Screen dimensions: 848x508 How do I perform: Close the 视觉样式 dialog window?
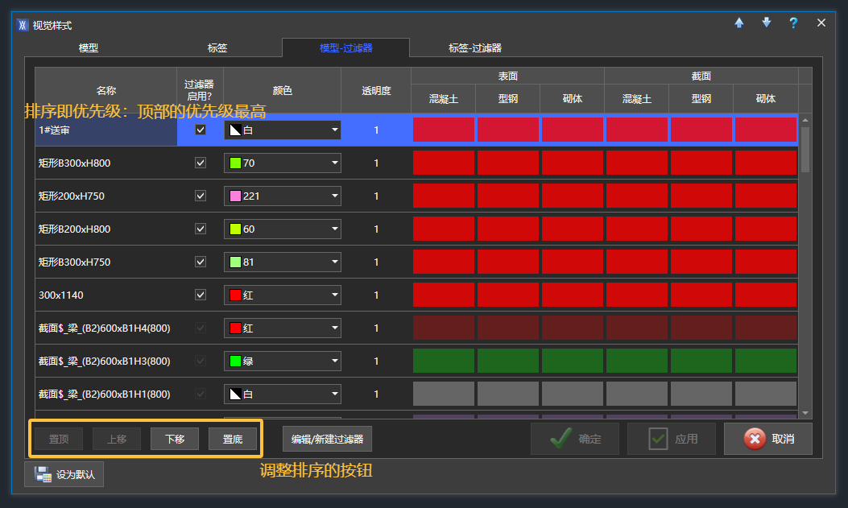[x=821, y=23]
